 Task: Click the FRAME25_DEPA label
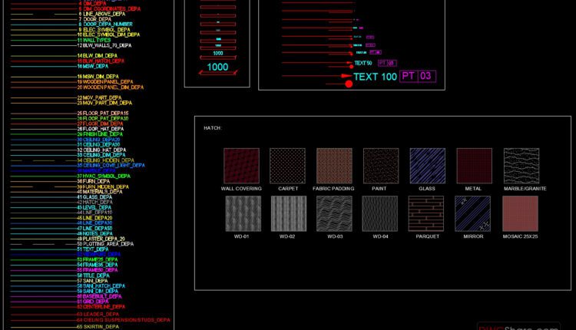click(x=101, y=259)
